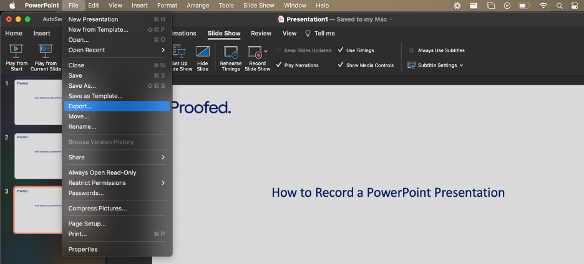Image resolution: width=584 pixels, height=264 pixels.
Task: Toggle the Use Timings checkbox
Action: [341, 50]
